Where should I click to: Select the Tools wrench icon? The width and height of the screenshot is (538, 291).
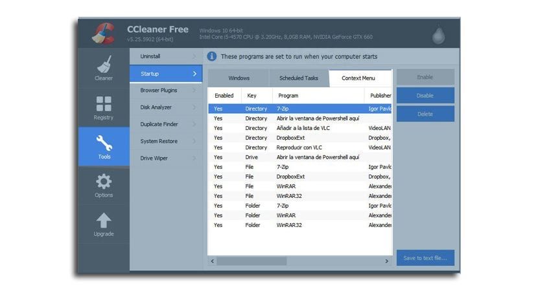(104, 143)
